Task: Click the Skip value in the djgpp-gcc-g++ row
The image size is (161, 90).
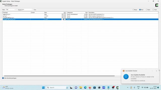Action: [x=45, y=14]
